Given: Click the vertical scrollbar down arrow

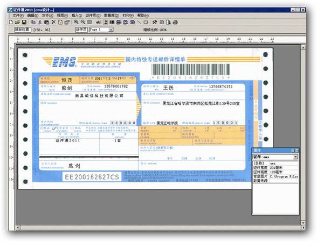Looking at the screenshot, I should (303, 223).
